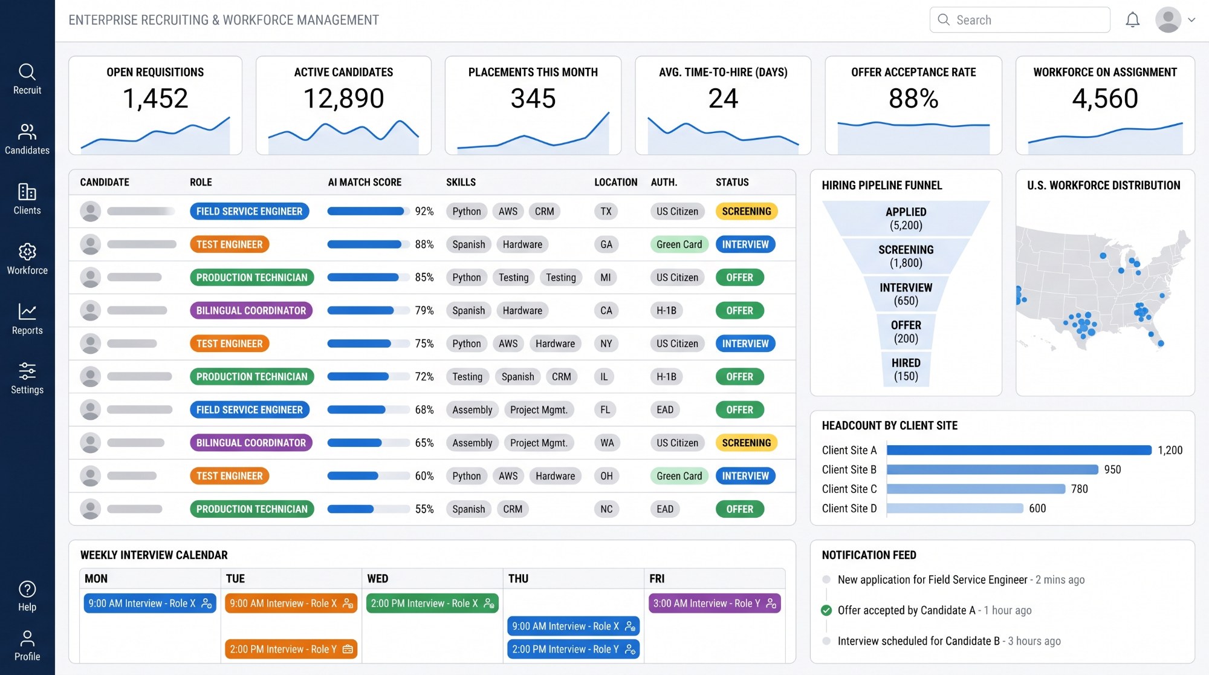Open Wednesday 2:00 PM Interview Role X event
The width and height of the screenshot is (1209, 675).
[x=432, y=603]
